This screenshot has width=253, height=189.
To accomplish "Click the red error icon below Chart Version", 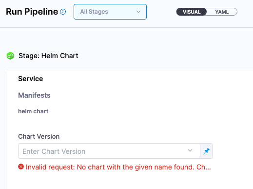I will pyautogui.click(x=21, y=167).
